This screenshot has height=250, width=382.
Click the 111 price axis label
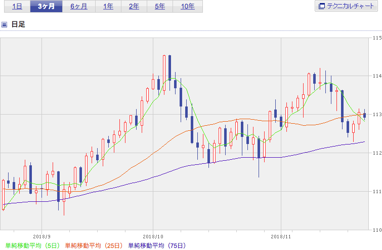tap(377, 191)
